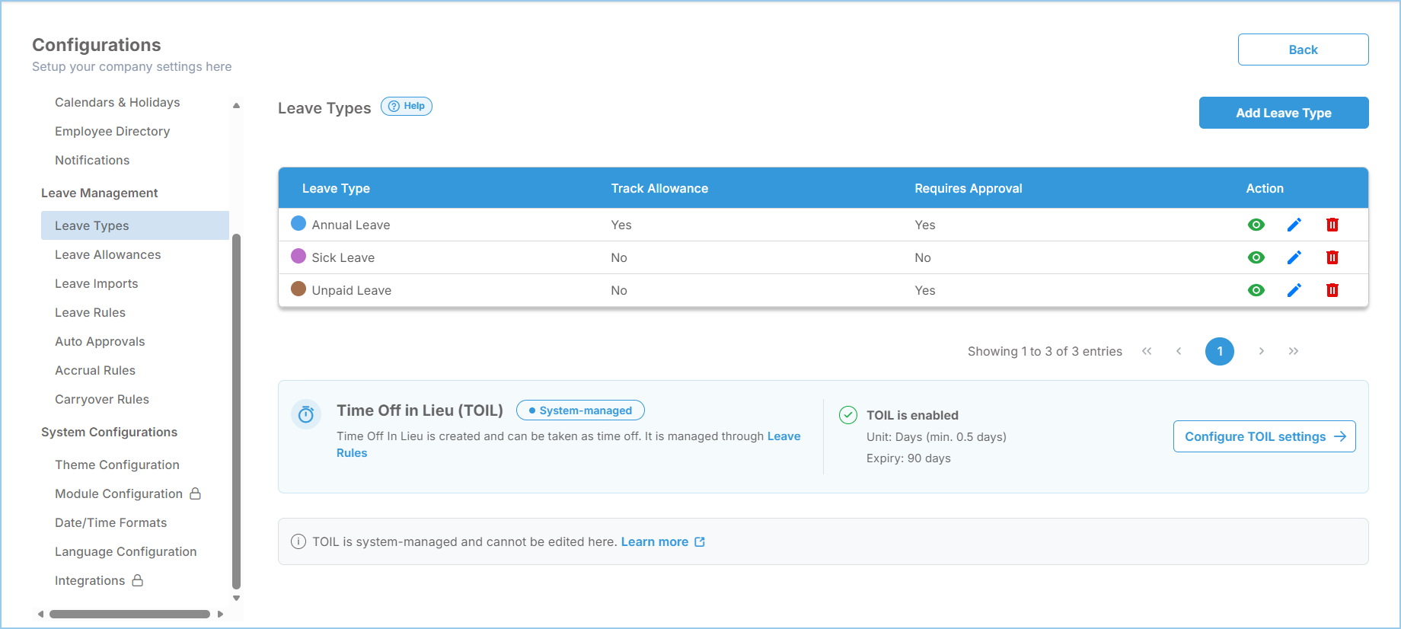This screenshot has height=629, width=1401.
Task: View the Annual Leave entry with eye icon
Action: coord(1256,225)
